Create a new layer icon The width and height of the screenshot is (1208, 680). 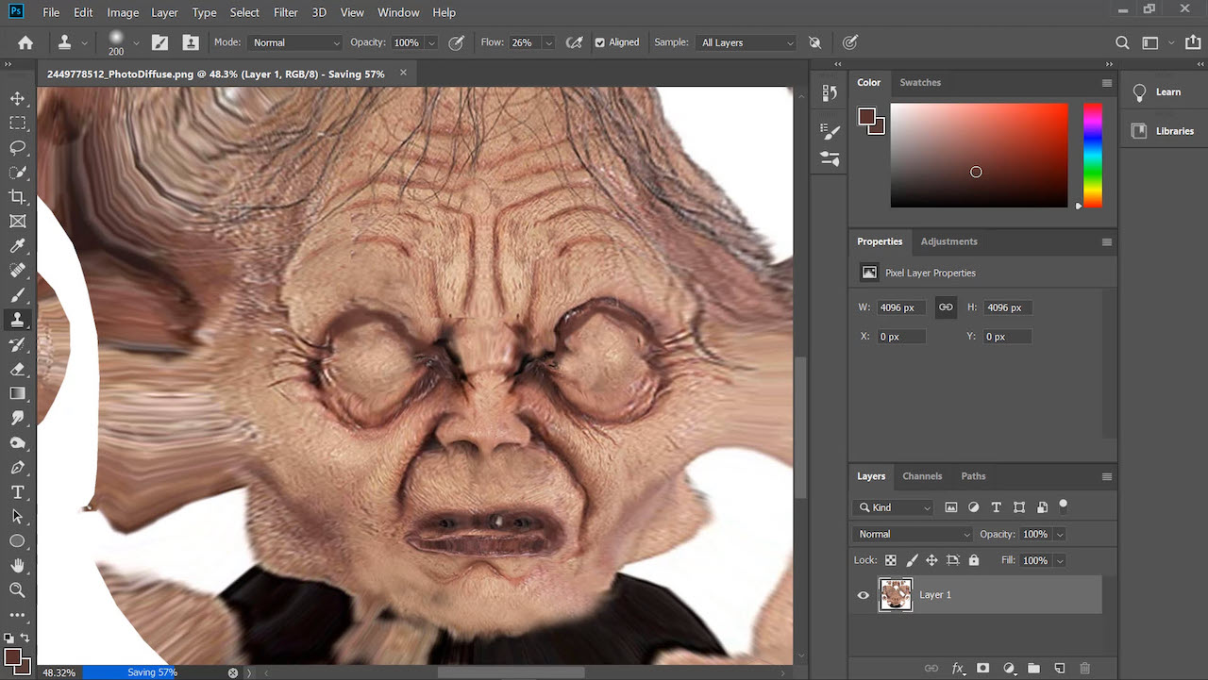click(x=1059, y=668)
